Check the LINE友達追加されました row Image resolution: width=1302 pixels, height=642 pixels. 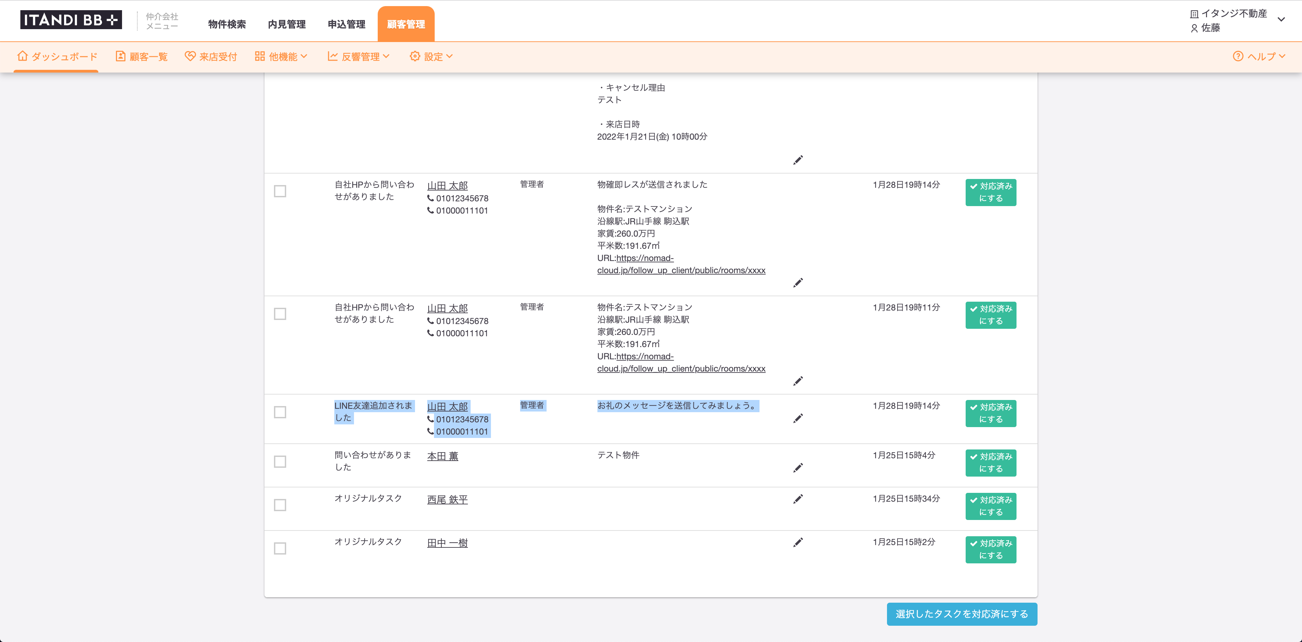(280, 412)
